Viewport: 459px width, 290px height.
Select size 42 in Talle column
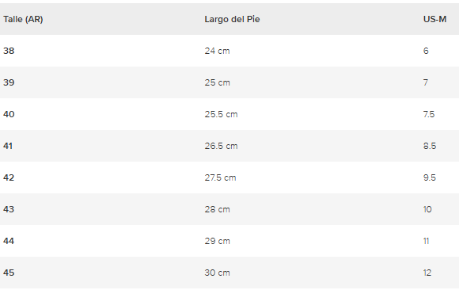coord(9,177)
